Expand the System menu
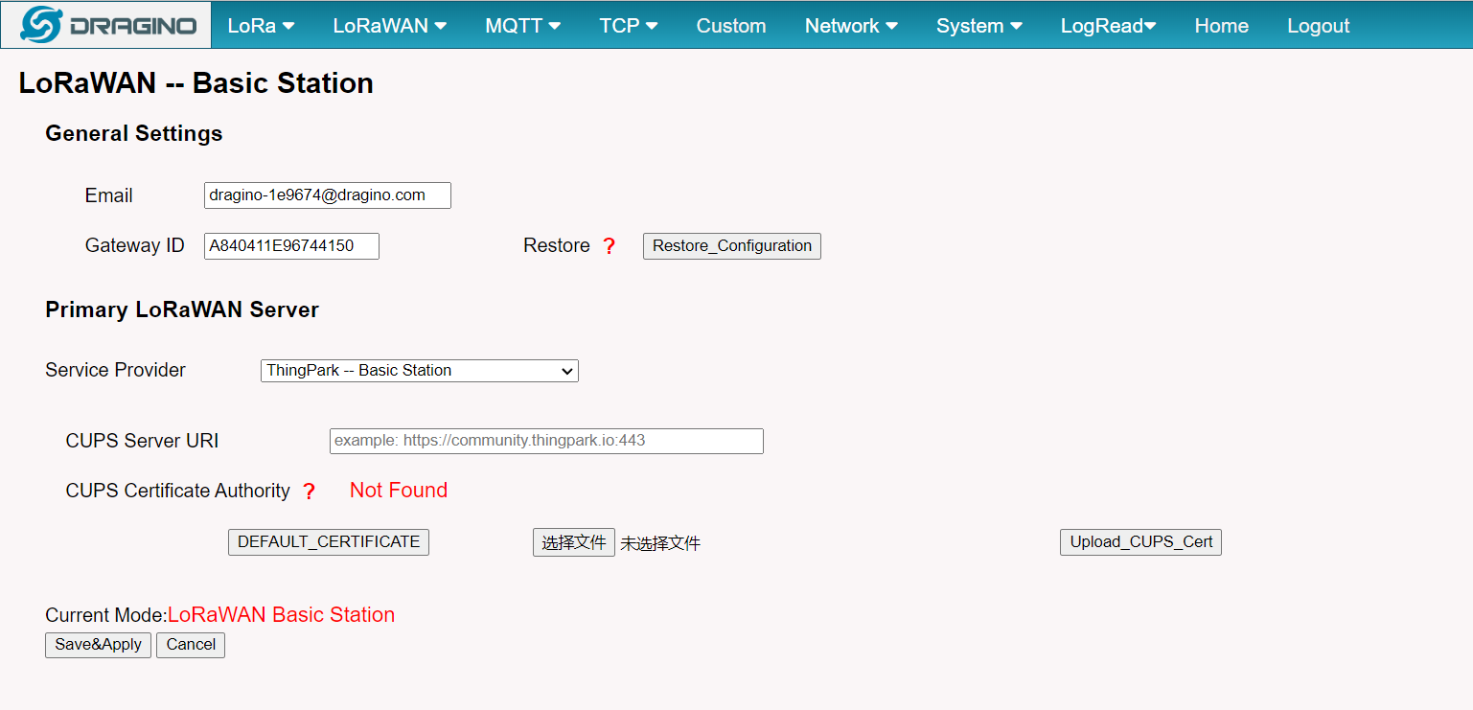 pos(979,26)
